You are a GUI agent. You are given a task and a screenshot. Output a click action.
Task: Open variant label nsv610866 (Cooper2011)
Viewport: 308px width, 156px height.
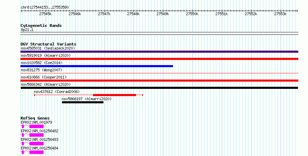[x=44, y=77]
